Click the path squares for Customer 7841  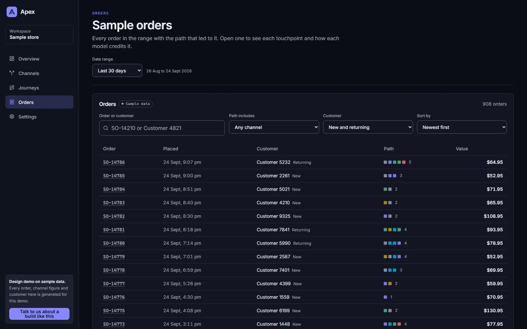click(392, 230)
